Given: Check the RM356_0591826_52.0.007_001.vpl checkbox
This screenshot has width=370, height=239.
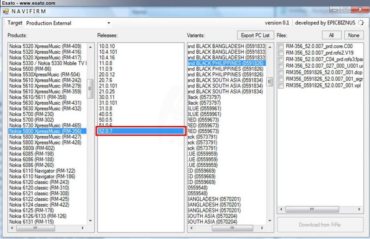Looking at the screenshot, I should [281, 85].
